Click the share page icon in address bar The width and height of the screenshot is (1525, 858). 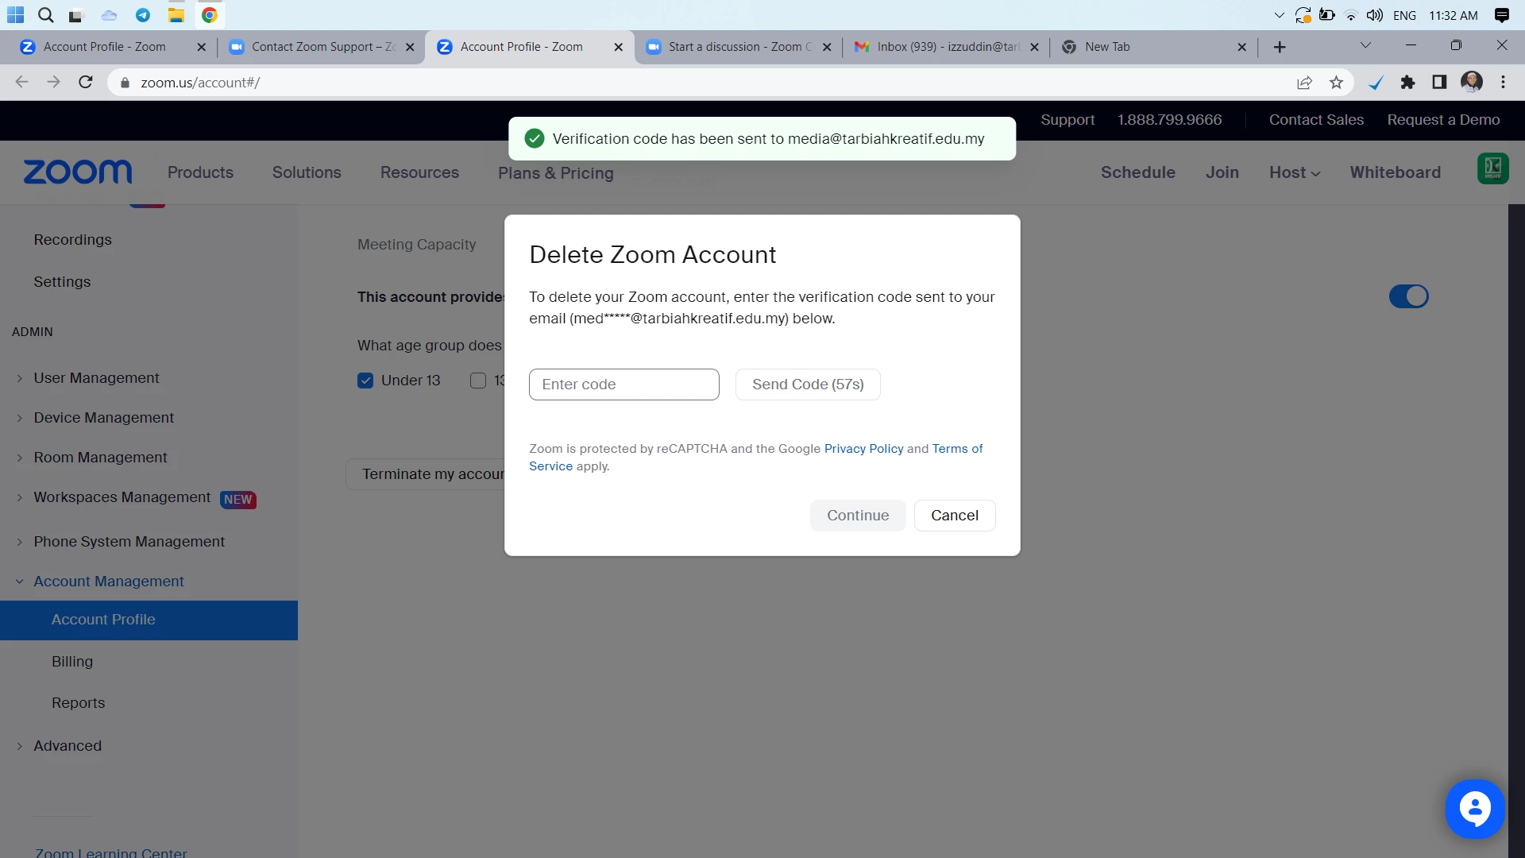pyautogui.click(x=1304, y=83)
